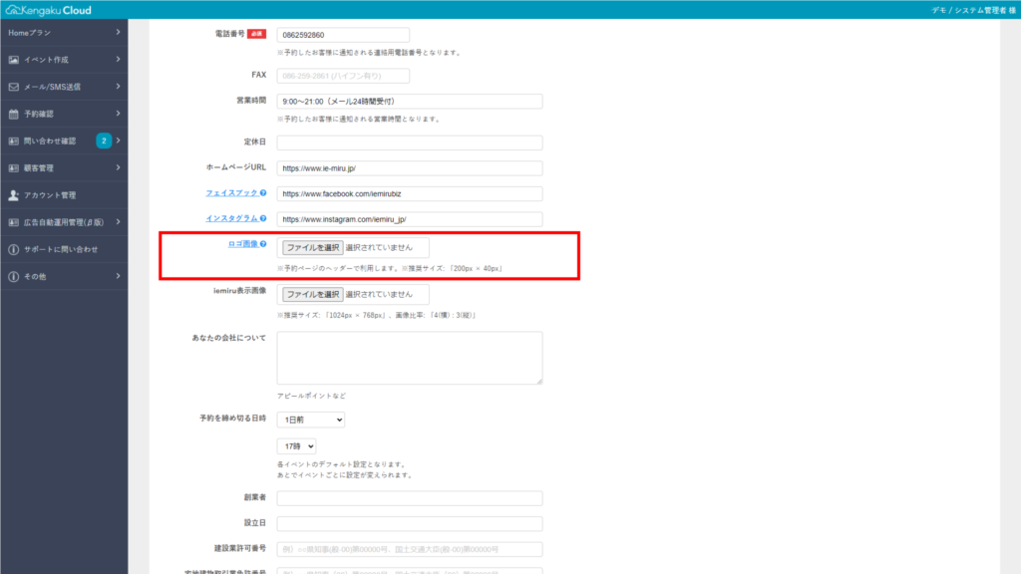Viewport: 1021px width, 574px height.
Task: Click the あなたの会社について text area
Action: (x=410, y=358)
